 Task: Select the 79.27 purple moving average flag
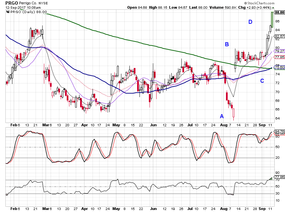coord(279,51)
